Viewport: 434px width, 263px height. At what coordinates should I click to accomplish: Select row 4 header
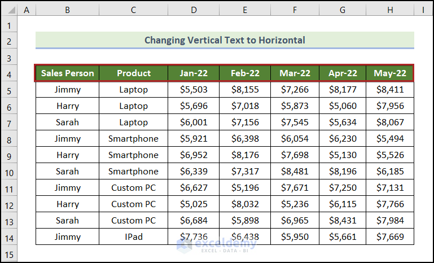[x=9, y=73]
